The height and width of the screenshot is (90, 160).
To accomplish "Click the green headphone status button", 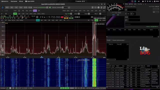I will (62, 88).
